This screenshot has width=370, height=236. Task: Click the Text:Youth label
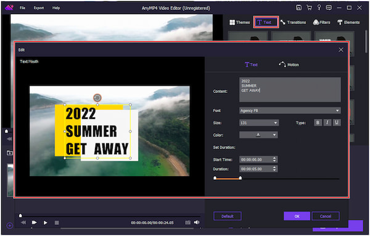click(29, 62)
